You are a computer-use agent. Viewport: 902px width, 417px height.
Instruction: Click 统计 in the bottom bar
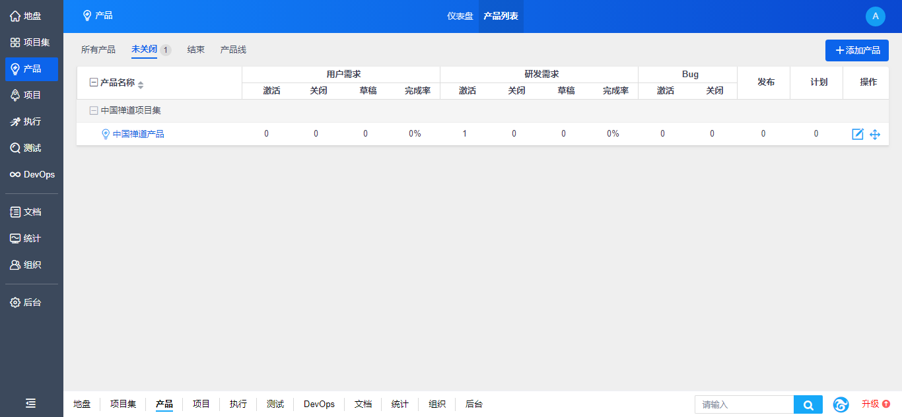tap(400, 404)
